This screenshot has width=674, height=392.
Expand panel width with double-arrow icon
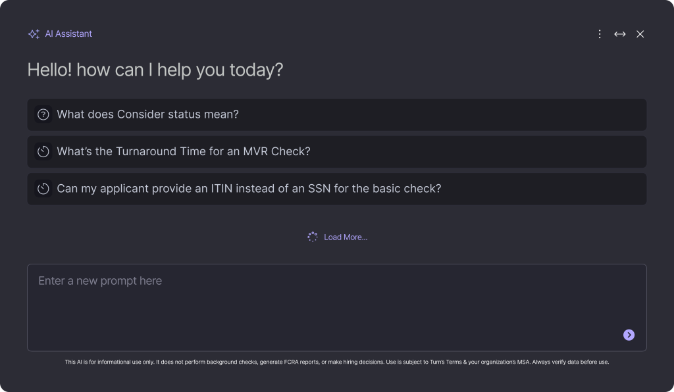click(x=619, y=34)
